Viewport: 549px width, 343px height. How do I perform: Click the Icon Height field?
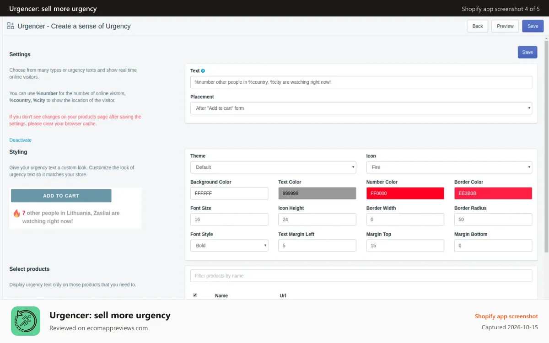[317, 220]
